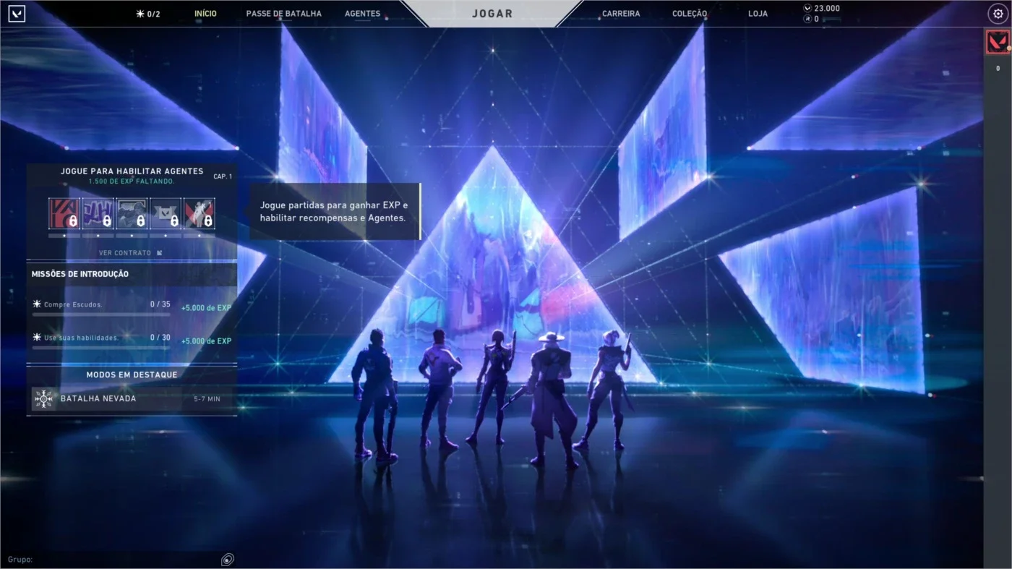
Task: Click the snowflake icon beside Batalha Nevada
Action: pos(44,398)
